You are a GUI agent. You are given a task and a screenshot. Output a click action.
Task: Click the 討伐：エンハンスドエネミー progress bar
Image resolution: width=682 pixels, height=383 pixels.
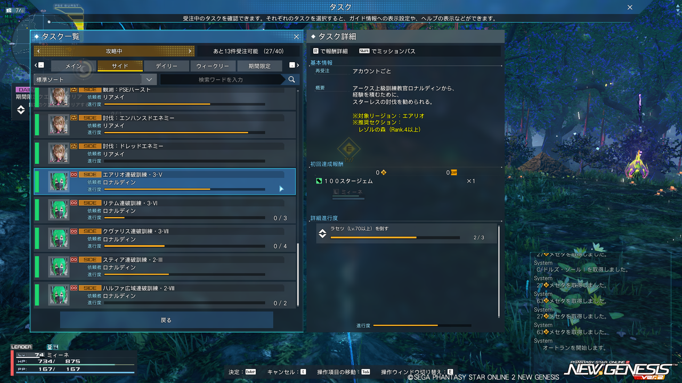point(184,132)
